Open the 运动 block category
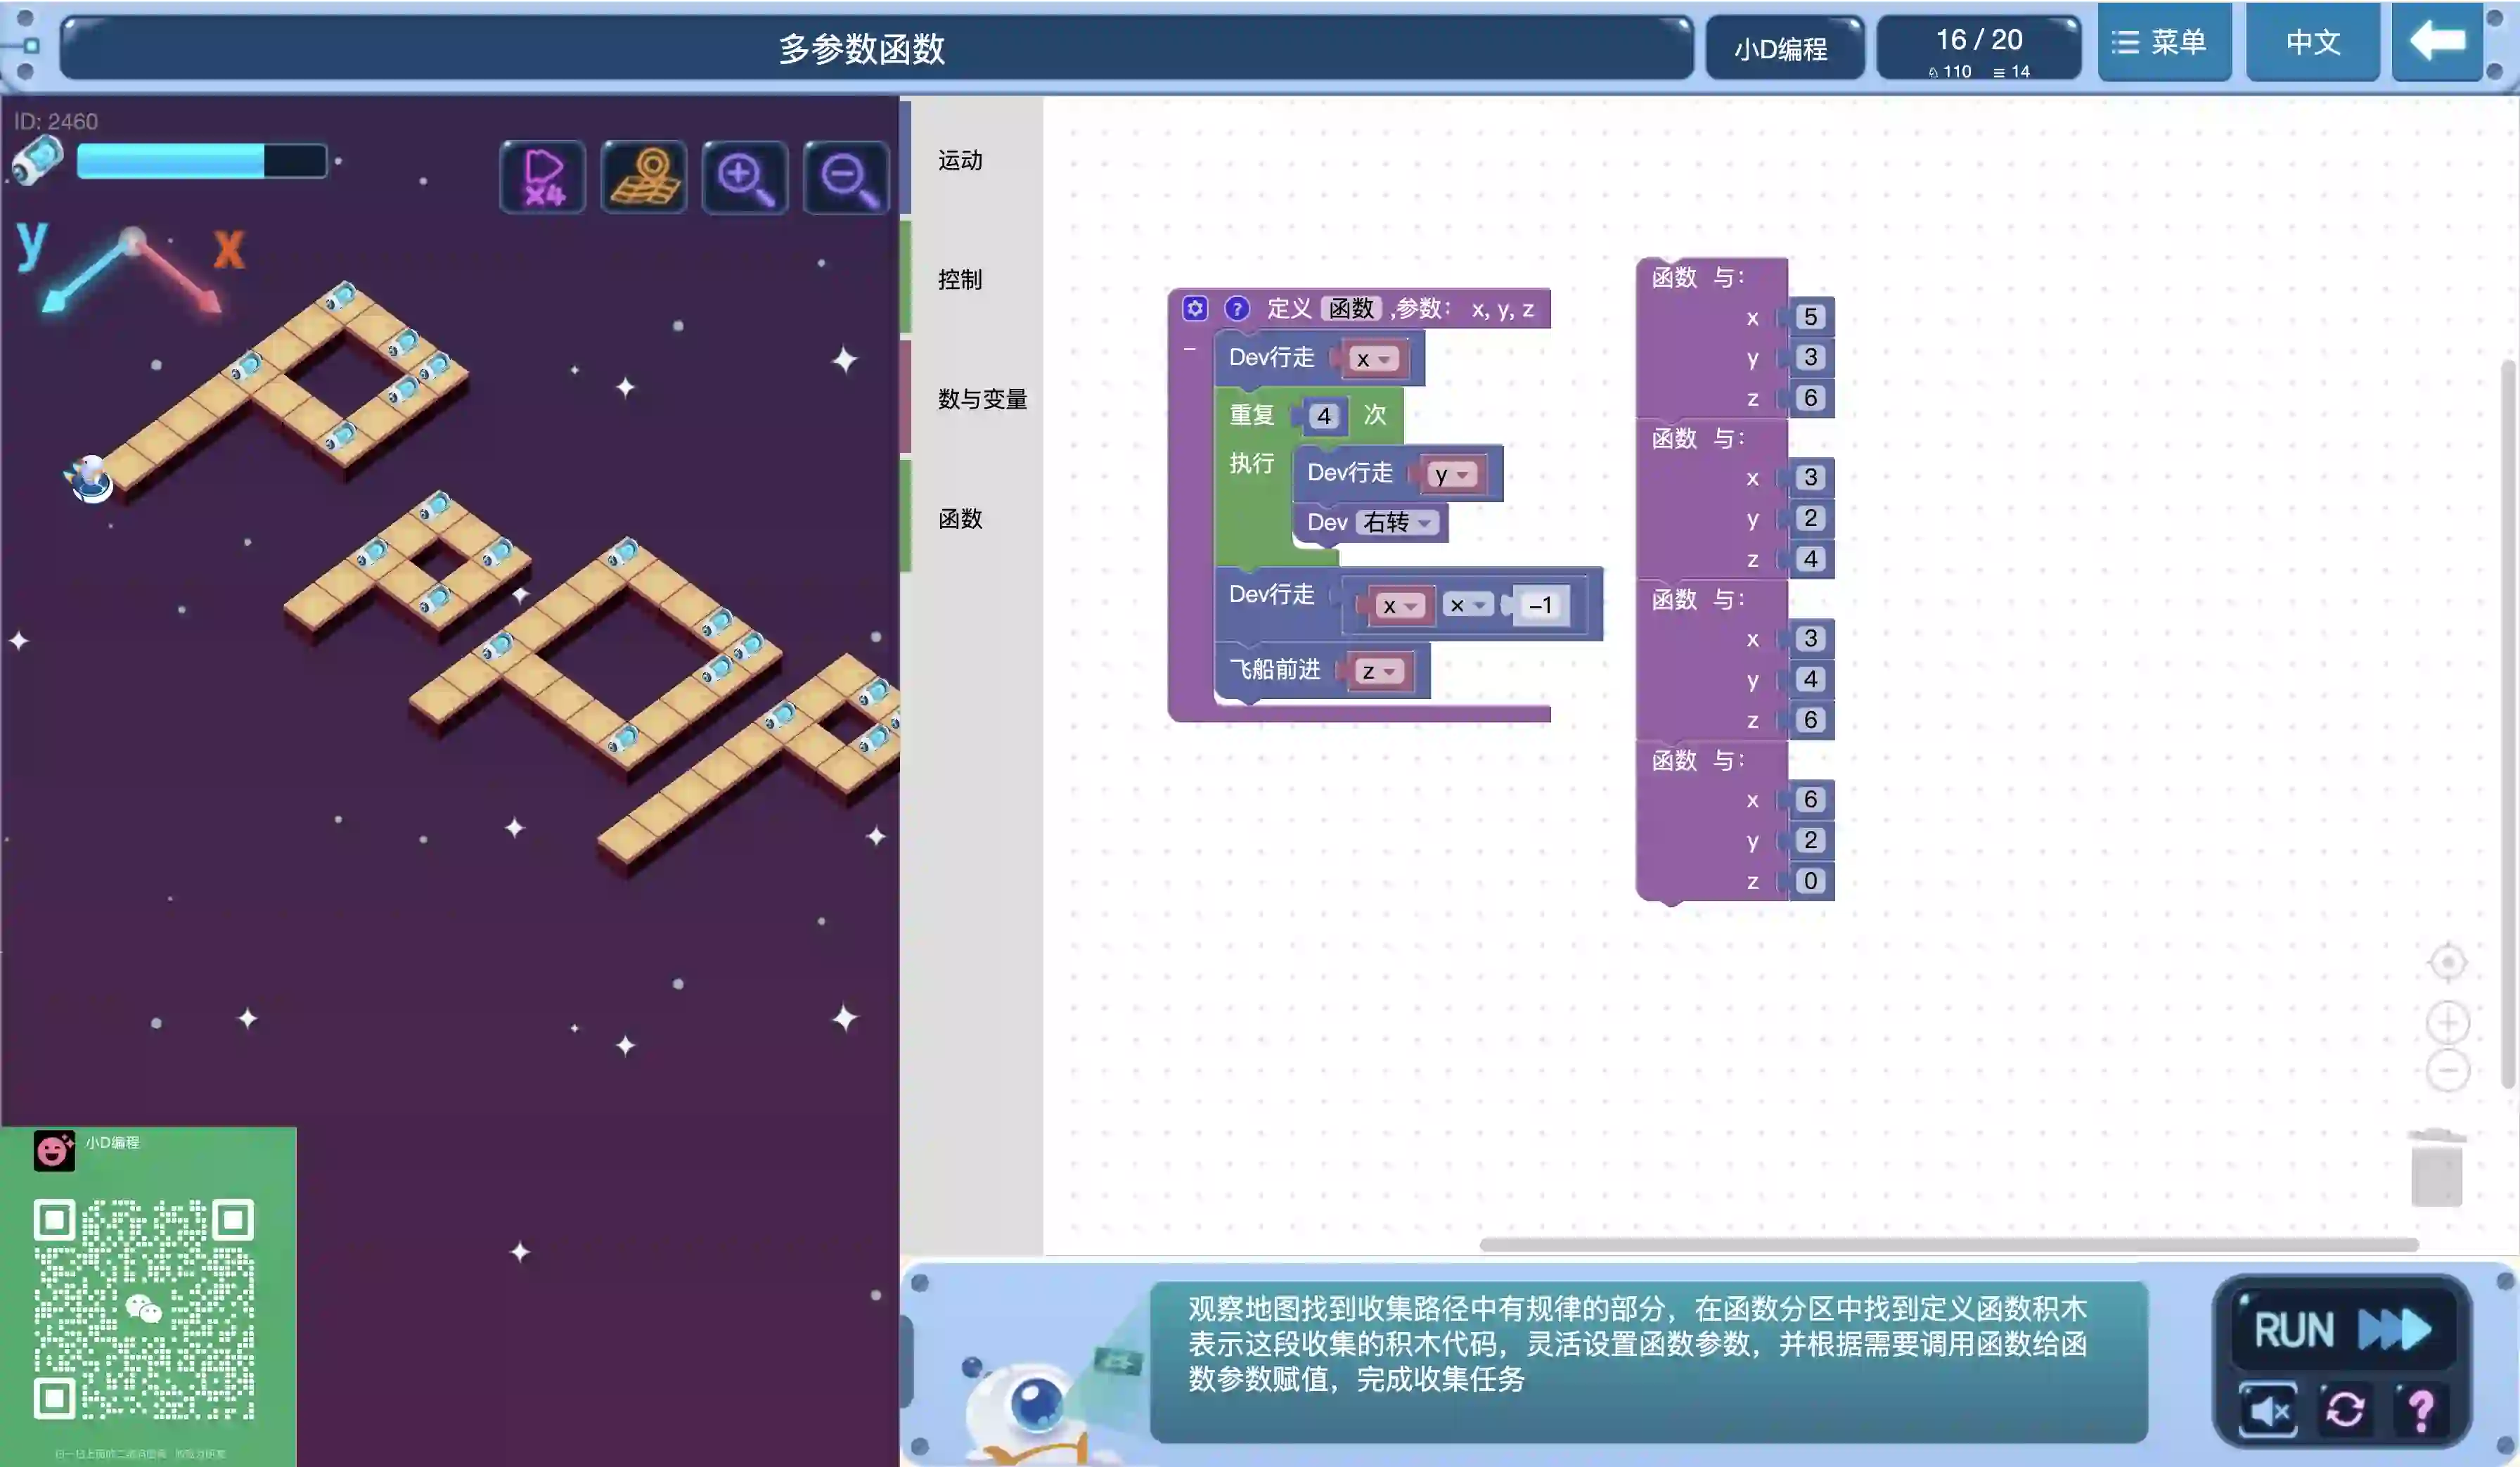Screen dimensions: 2520x1467 [x=960, y=160]
